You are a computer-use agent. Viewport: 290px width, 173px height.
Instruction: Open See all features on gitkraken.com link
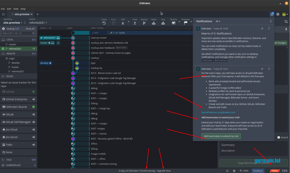pos(218,112)
